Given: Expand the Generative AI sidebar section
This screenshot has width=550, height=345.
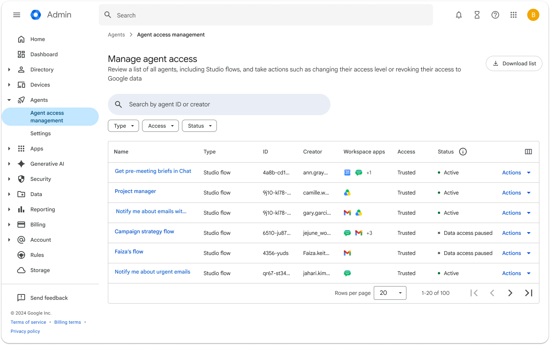Looking at the screenshot, I should pos(9,164).
